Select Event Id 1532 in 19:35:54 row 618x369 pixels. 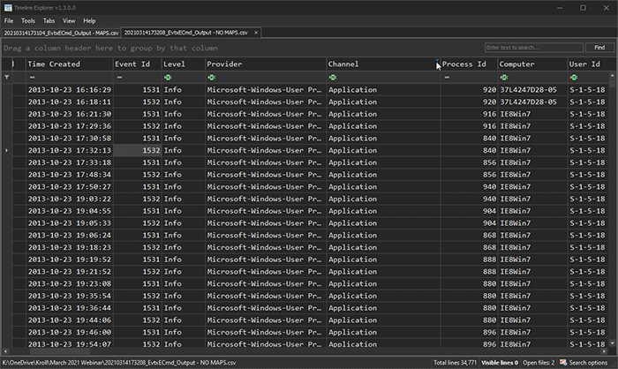pos(137,296)
